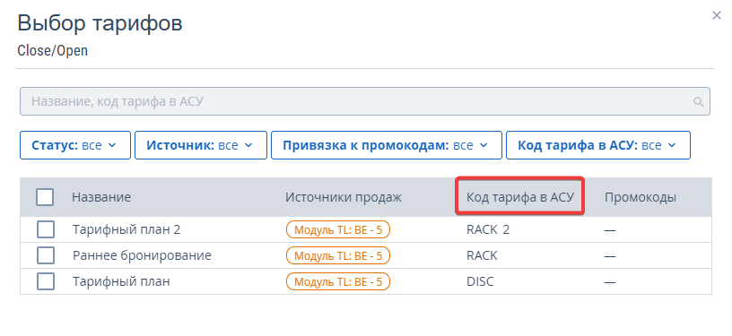The width and height of the screenshot is (732, 336).
Task: Click Модуль TL: BE - 5 tag in RACK 2 row
Action: 338,229
